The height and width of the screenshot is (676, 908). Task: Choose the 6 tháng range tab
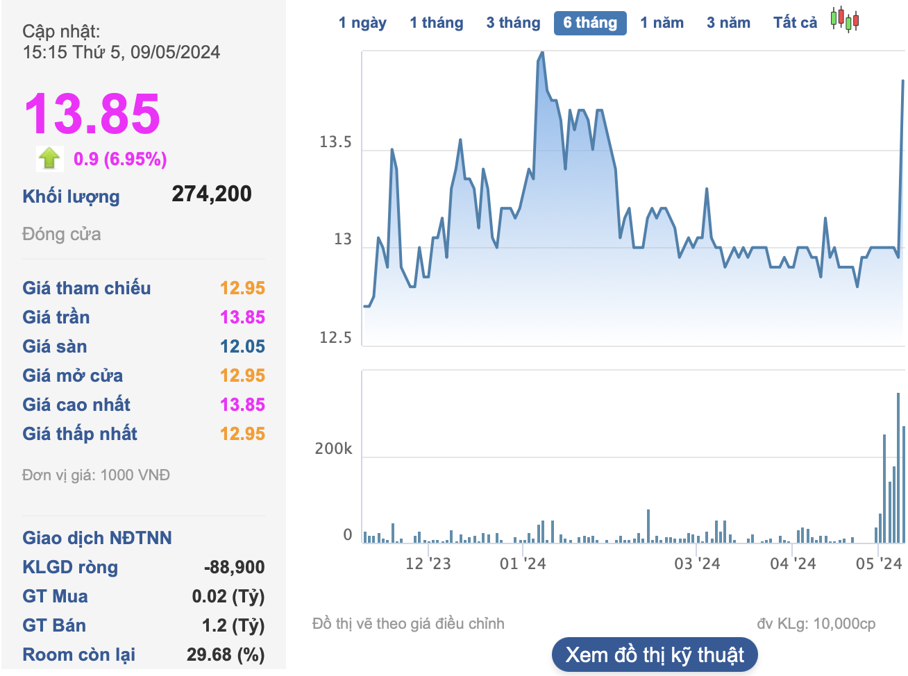pyautogui.click(x=590, y=23)
